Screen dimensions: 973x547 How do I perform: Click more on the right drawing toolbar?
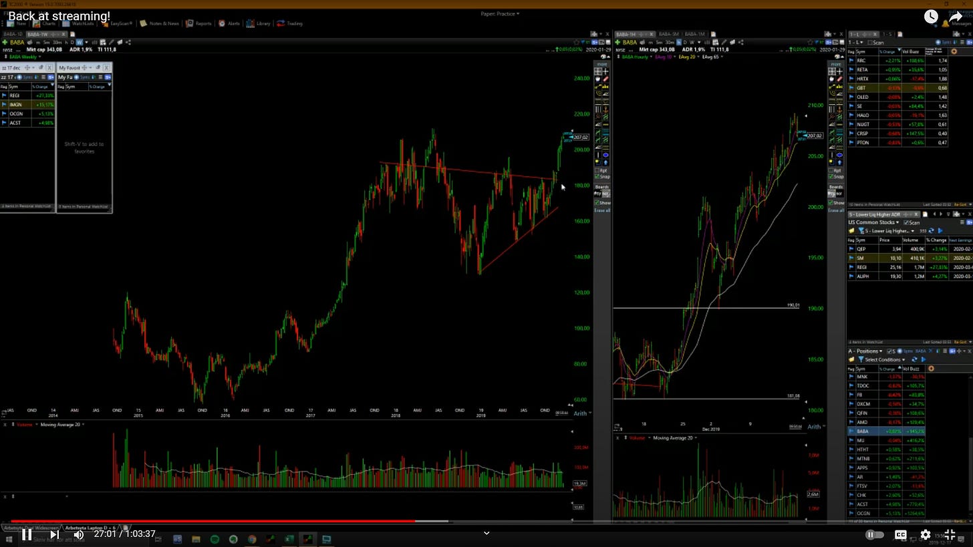tap(836, 64)
